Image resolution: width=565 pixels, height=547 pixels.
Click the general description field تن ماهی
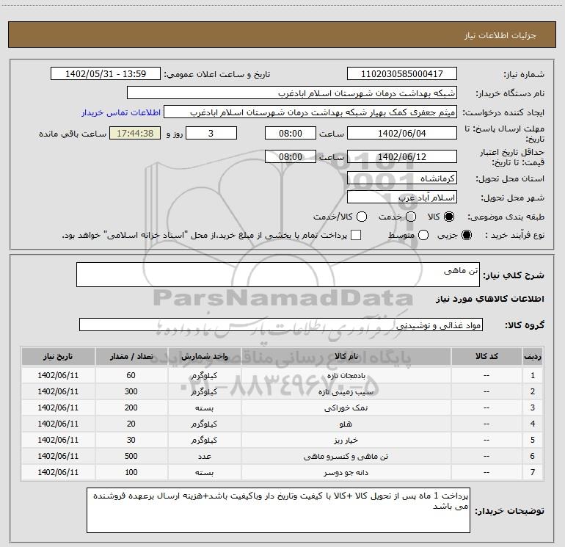pos(278,275)
